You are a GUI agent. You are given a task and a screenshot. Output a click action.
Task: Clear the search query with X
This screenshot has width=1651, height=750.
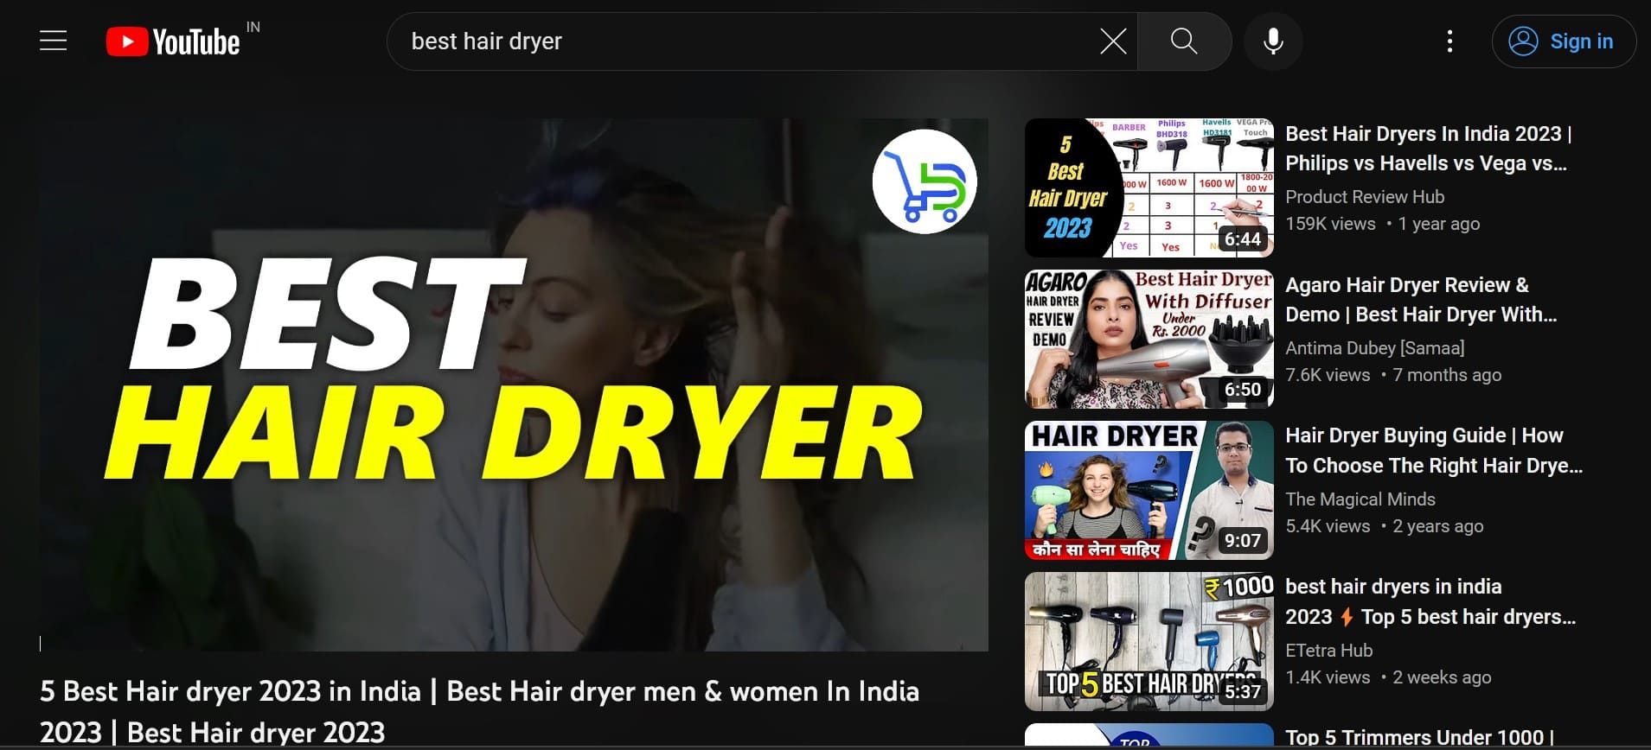click(1113, 41)
